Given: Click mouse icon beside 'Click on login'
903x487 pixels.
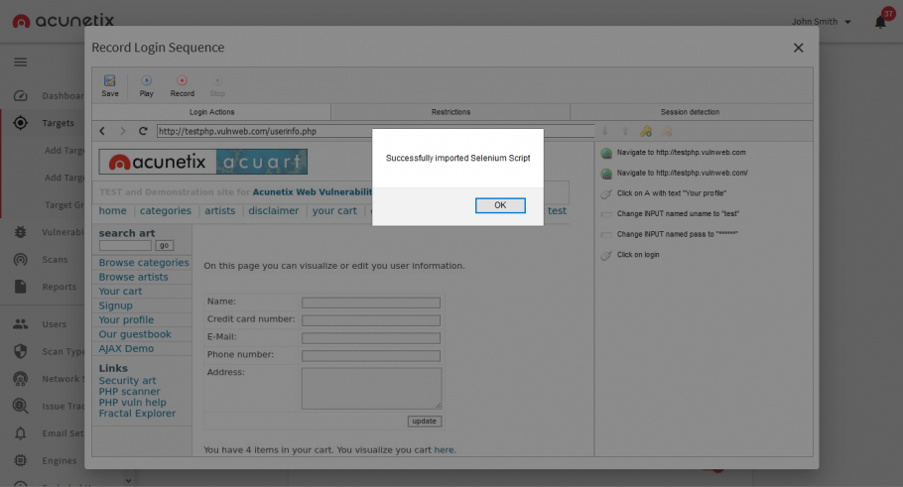Looking at the screenshot, I should pyautogui.click(x=606, y=255).
